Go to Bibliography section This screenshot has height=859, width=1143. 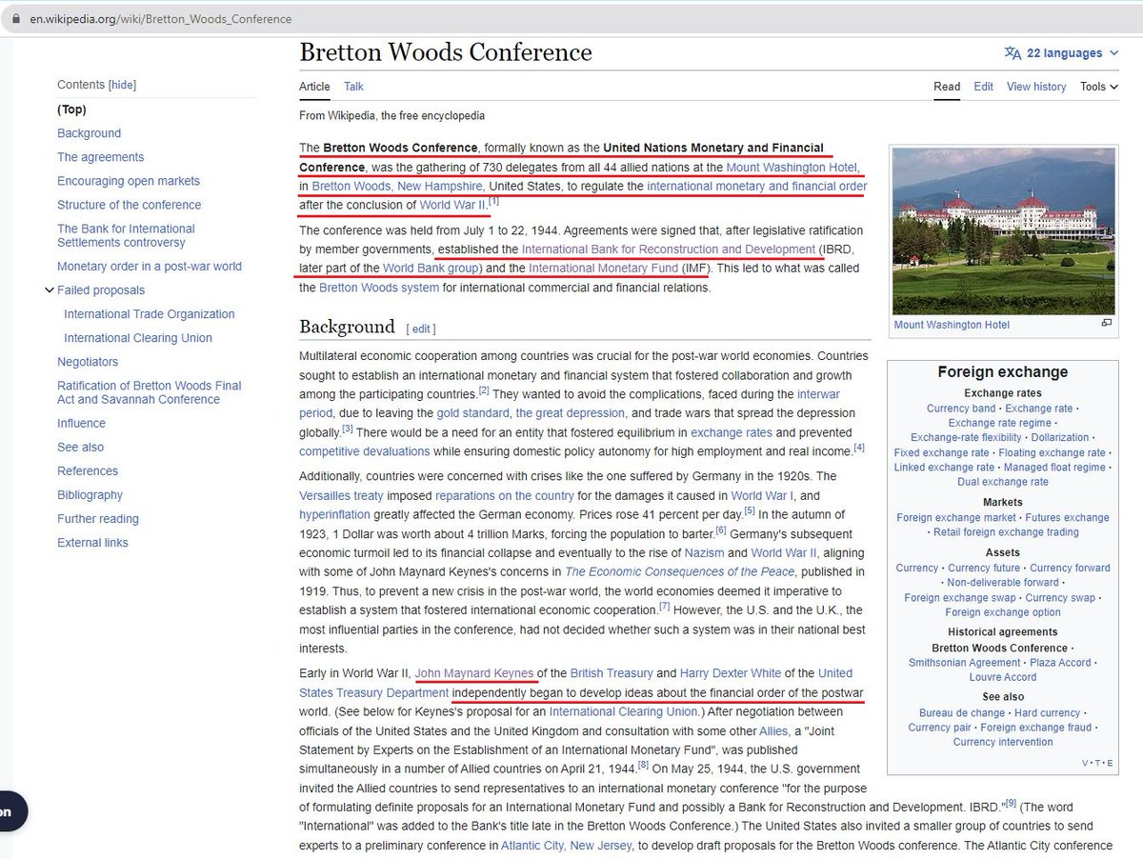[x=90, y=495]
